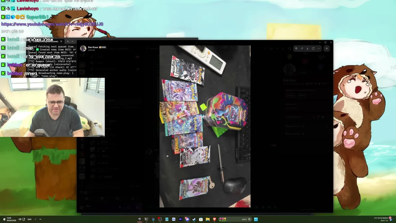This screenshot has width=396, height=223.
Task: Click the blue diamond app taskbar icon
Action: click(x=153, y=219)
